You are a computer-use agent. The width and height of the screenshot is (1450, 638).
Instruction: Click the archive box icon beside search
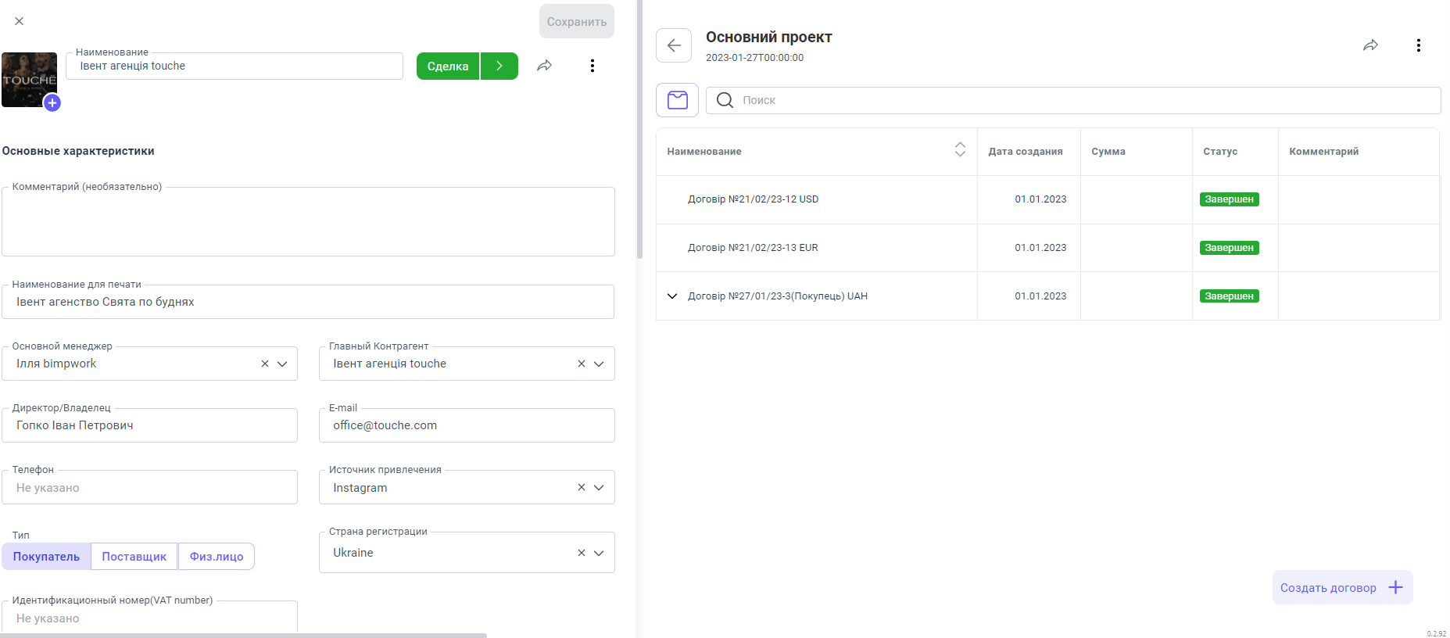677,100
